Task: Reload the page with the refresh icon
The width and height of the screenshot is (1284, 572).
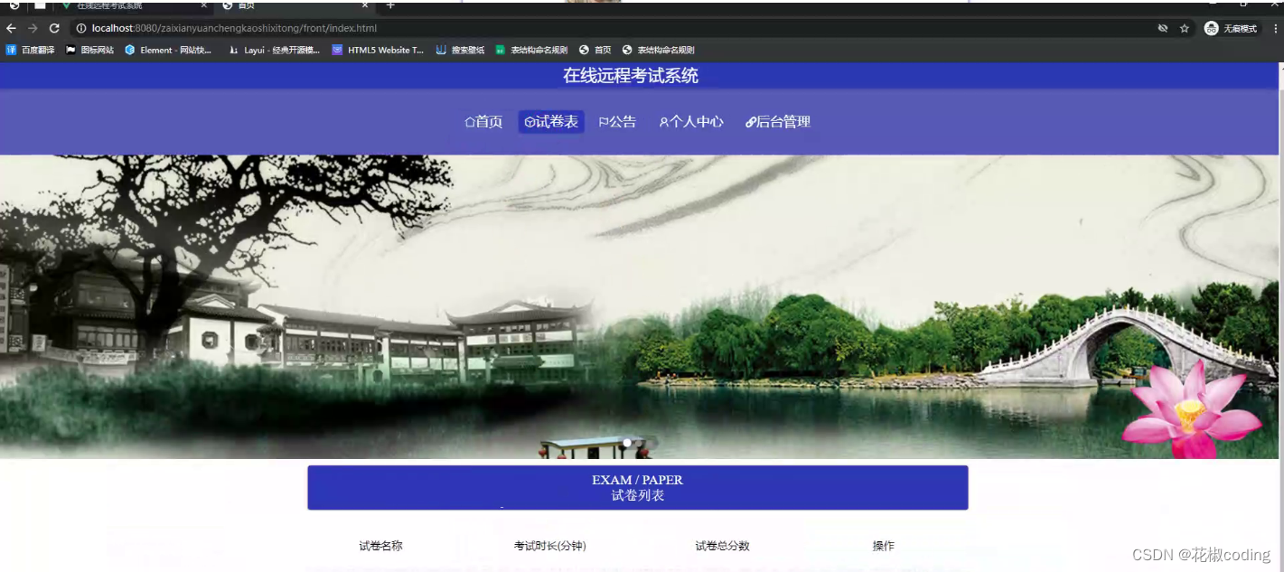Action: [54, 29]
